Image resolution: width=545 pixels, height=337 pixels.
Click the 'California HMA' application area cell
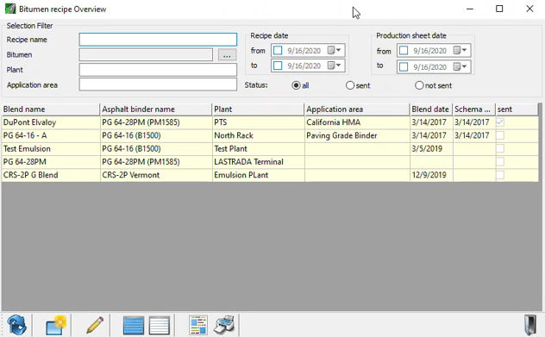point(357,122)
